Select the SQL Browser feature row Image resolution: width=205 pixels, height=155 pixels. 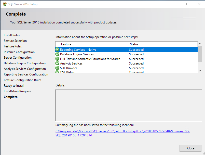(x=126, y=68)
